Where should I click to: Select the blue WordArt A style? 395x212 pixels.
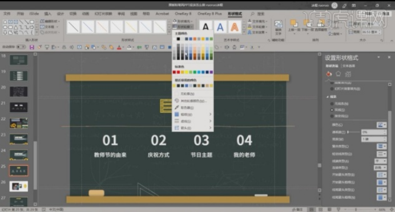(220, 27)
